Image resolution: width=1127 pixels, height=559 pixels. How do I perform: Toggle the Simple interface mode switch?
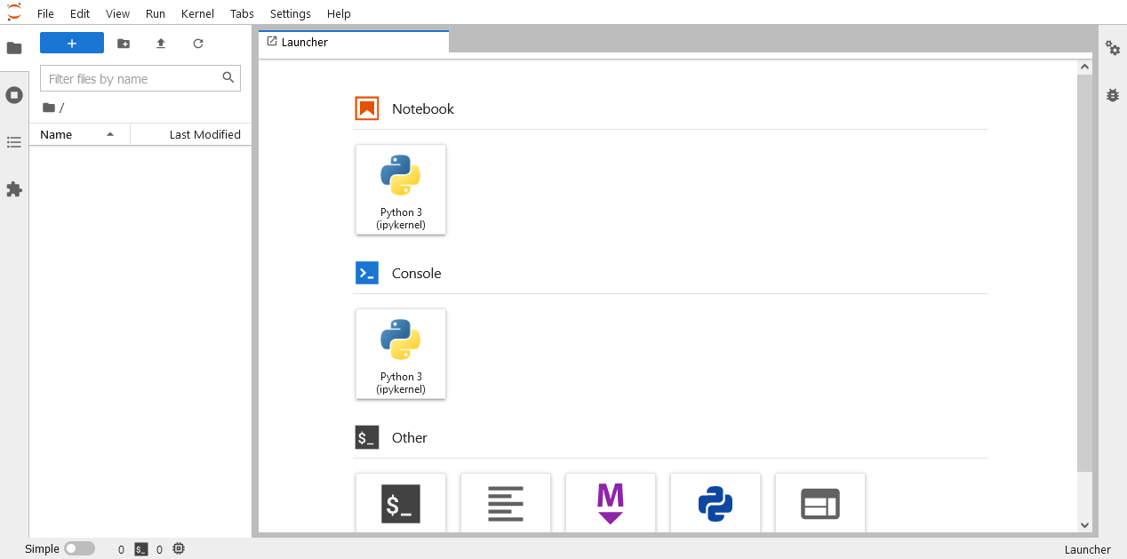[x=79, y=549]
